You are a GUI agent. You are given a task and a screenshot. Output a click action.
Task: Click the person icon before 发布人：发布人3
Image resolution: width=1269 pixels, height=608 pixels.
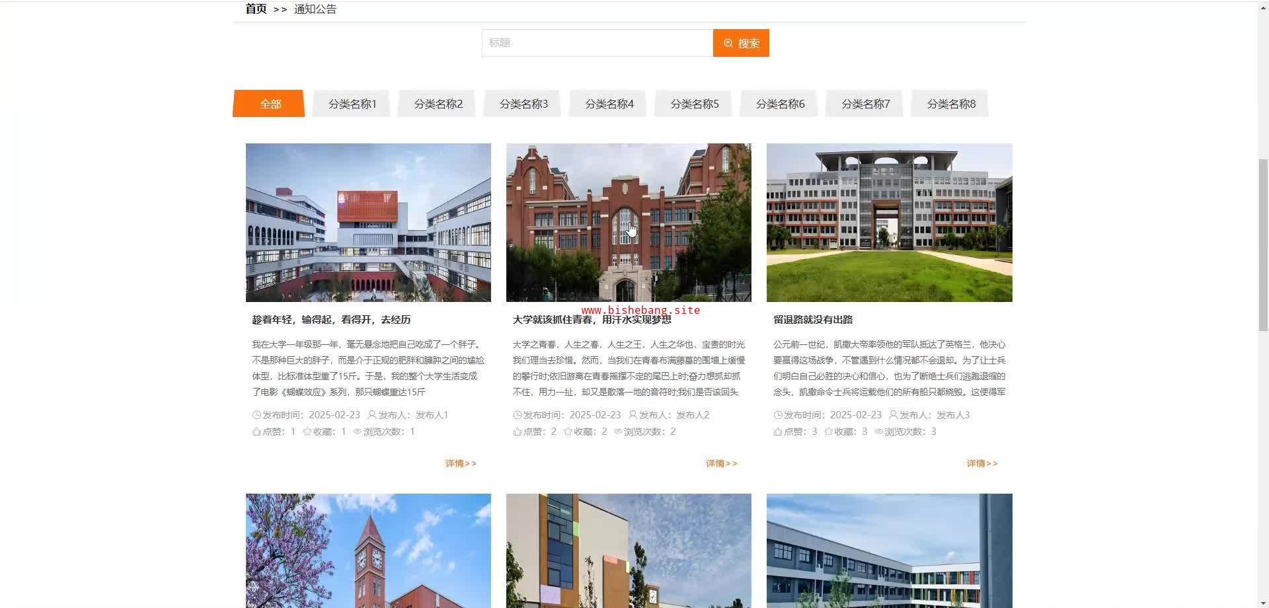(x=893, y=415)
